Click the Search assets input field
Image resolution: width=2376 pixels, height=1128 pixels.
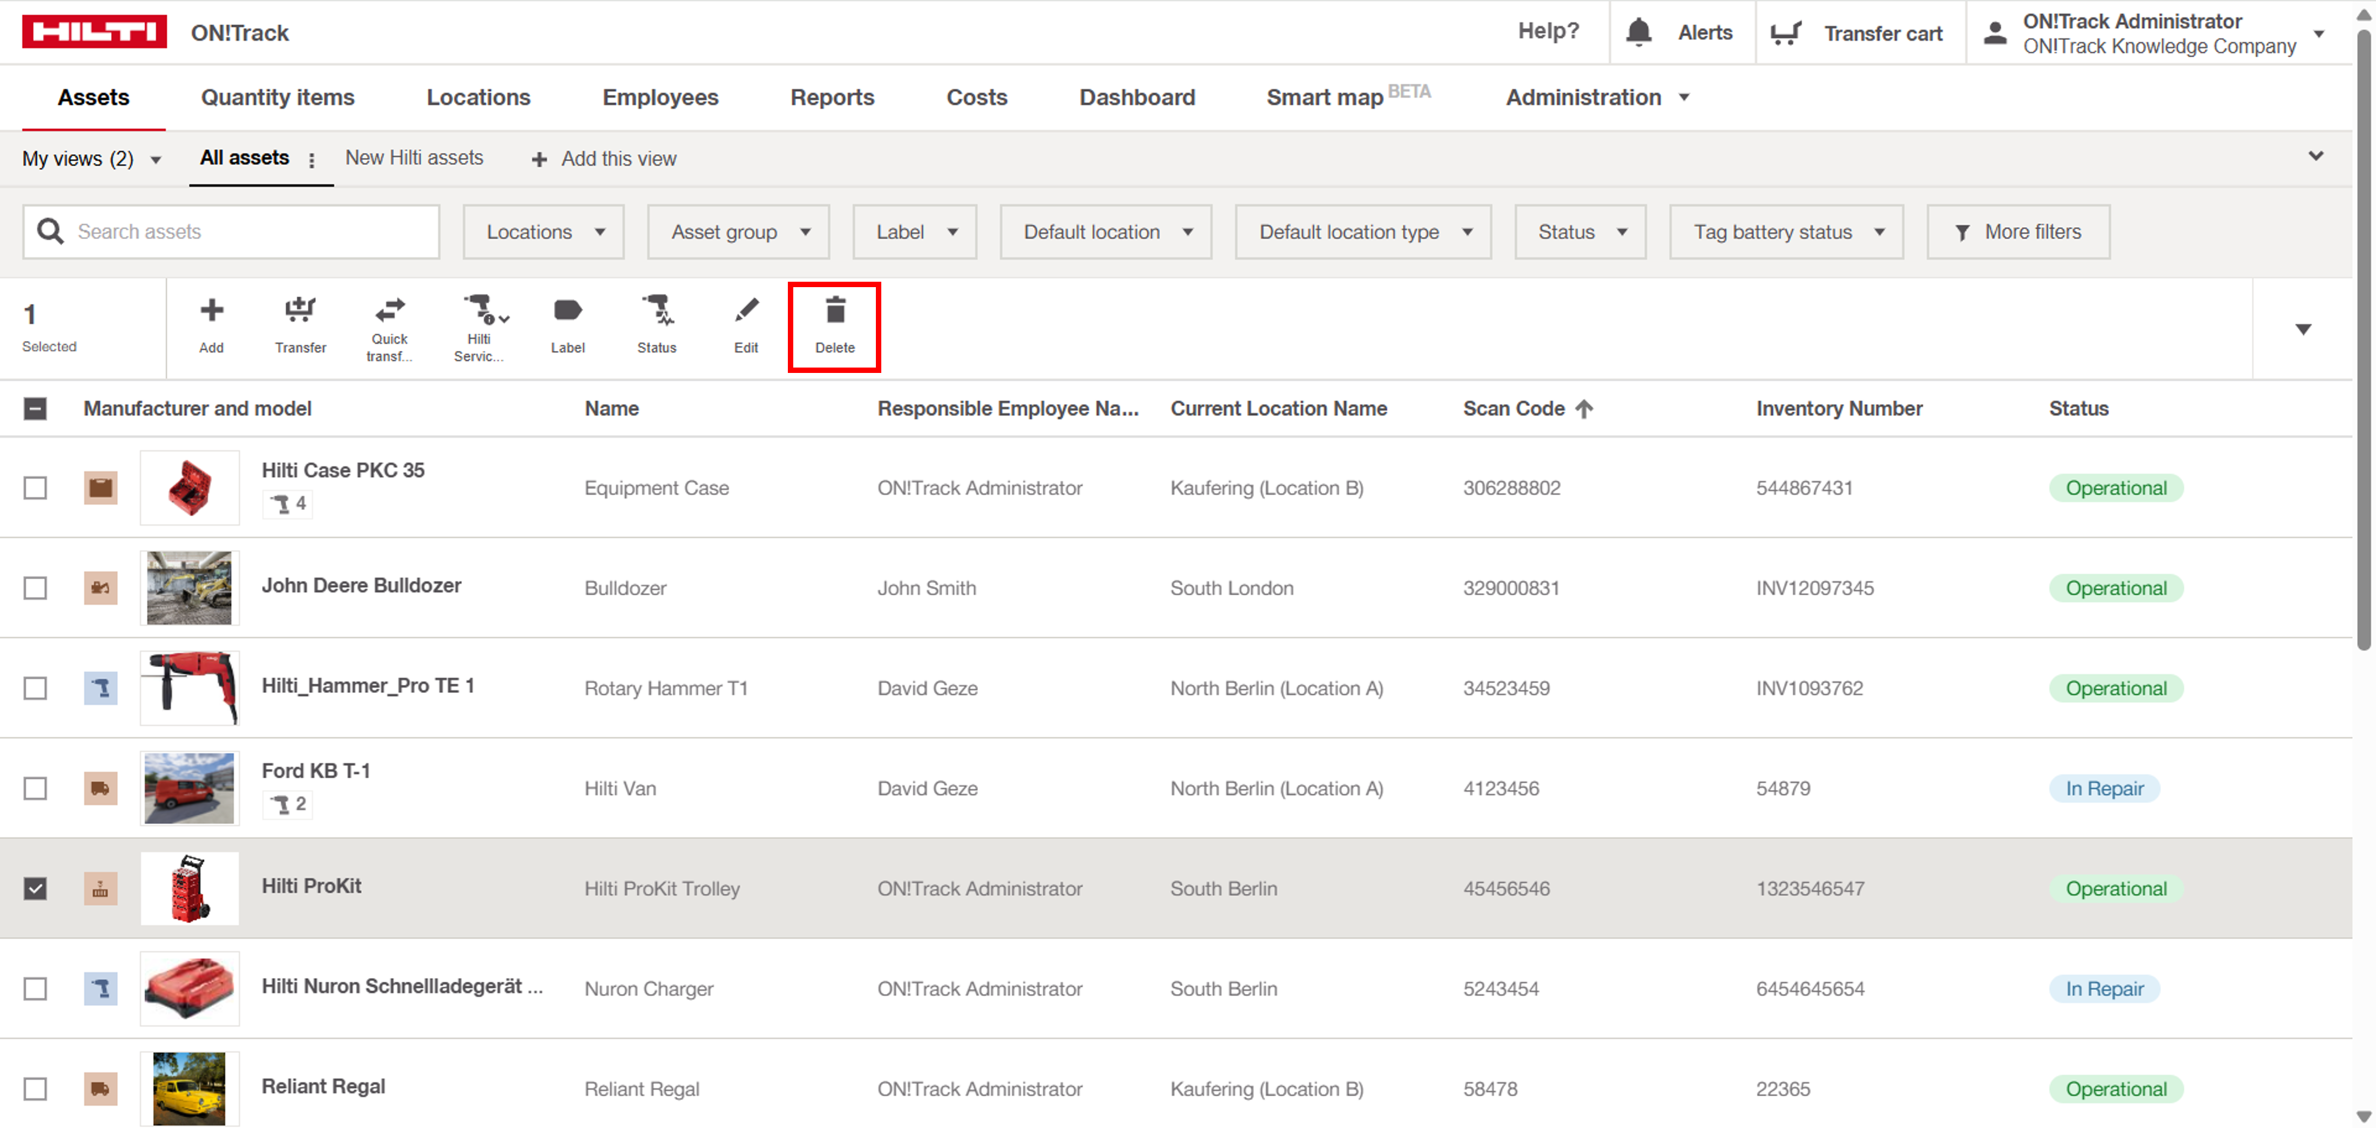[x=231, y=232]
